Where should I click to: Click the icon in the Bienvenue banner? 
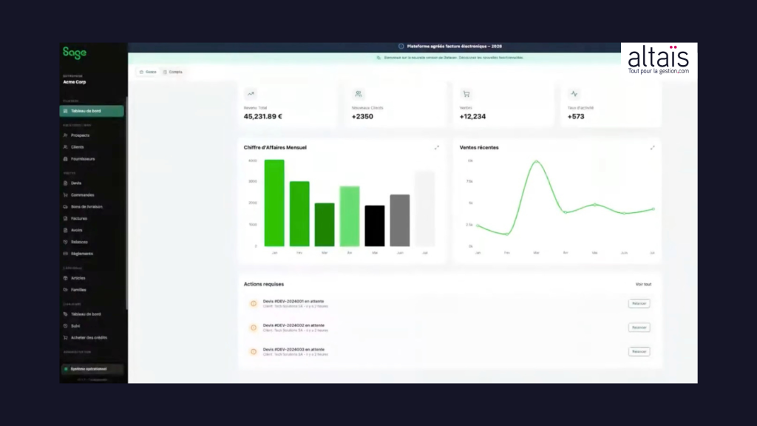click(378, 58)
